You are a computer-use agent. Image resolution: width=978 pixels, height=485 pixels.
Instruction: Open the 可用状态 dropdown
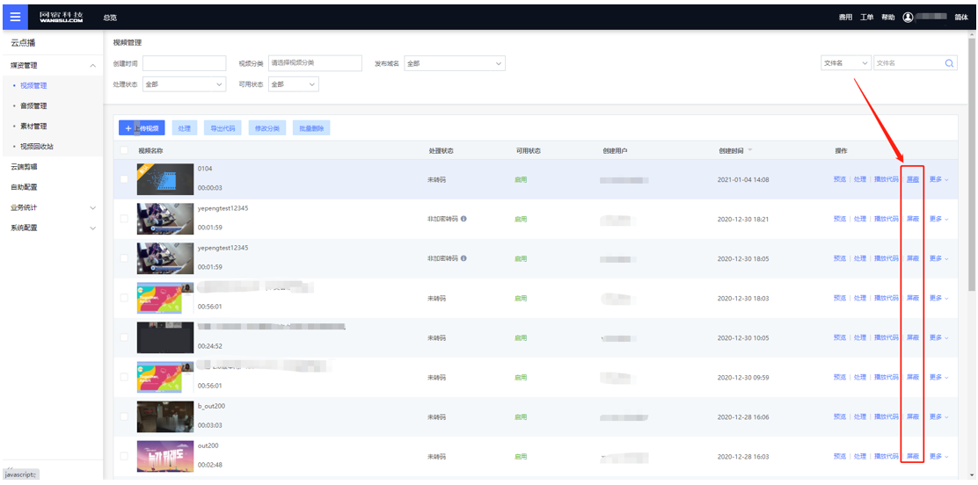click(x=294, y=84)
